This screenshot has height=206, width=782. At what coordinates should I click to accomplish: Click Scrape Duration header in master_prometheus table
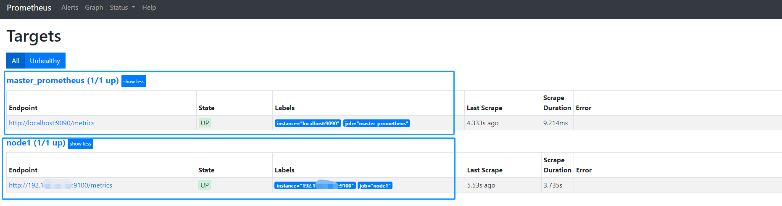[x=557, y=103]
